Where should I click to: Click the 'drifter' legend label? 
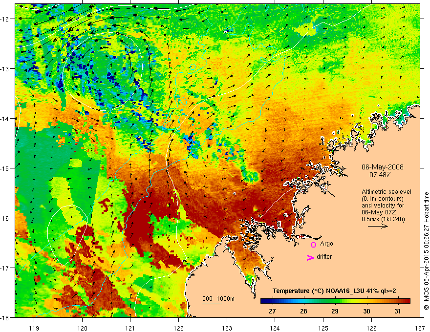click(324, 257)
